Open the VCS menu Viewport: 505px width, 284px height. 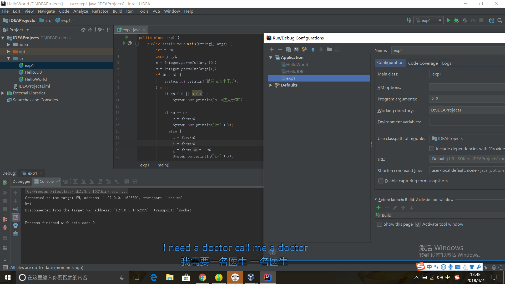click(x=156, y=11)
